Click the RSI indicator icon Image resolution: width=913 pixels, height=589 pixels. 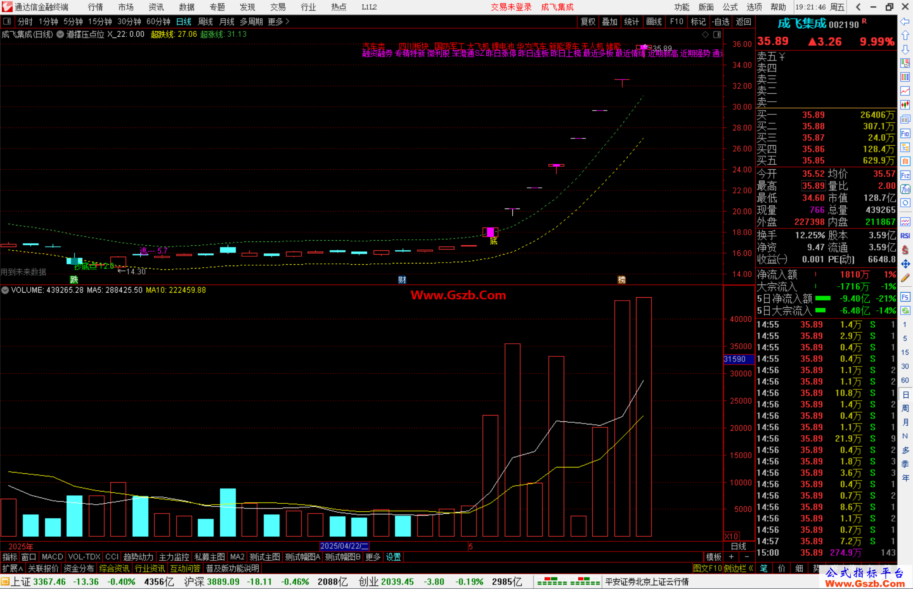(905, 236)
